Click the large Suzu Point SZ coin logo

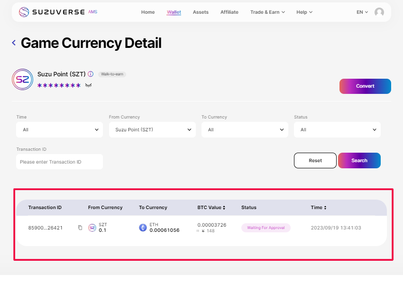pos(22,79)
